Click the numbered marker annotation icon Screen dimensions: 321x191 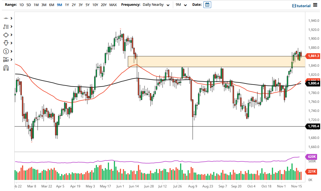[6, 51]
